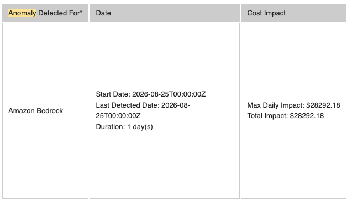Click the Start Date timestamp value

tap(169, 94)
